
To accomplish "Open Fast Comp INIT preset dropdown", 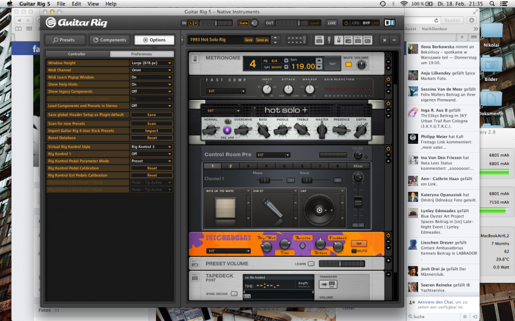I will 225,91.
